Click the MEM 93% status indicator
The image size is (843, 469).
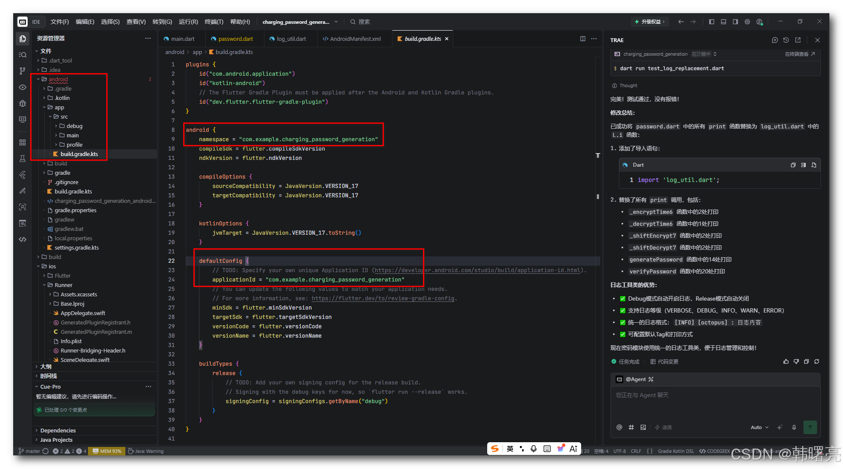[x=107, y=451]
